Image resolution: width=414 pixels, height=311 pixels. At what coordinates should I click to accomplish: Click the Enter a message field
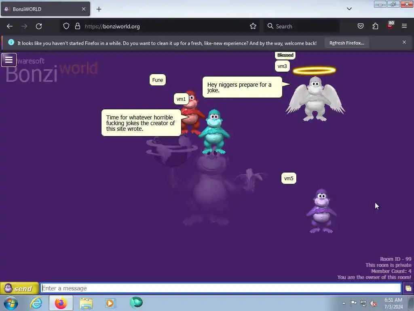pyautogui.click(x=221, y=288)
